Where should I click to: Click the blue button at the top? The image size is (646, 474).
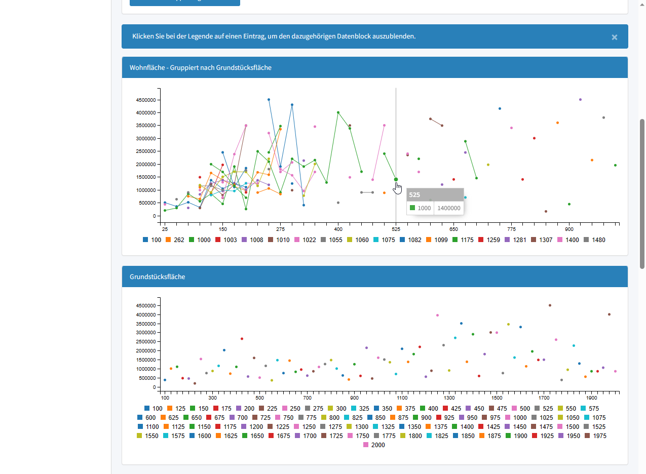pyautogui.click(x=184, y=2)
